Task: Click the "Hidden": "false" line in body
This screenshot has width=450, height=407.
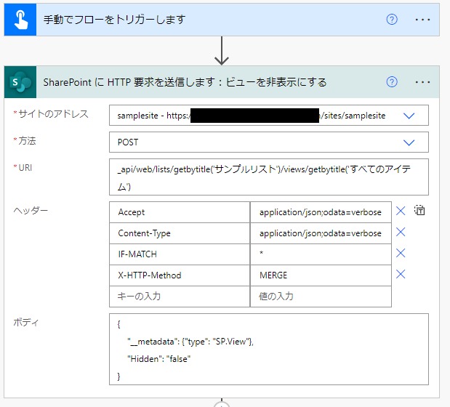Action: click(x=158, y=359)
